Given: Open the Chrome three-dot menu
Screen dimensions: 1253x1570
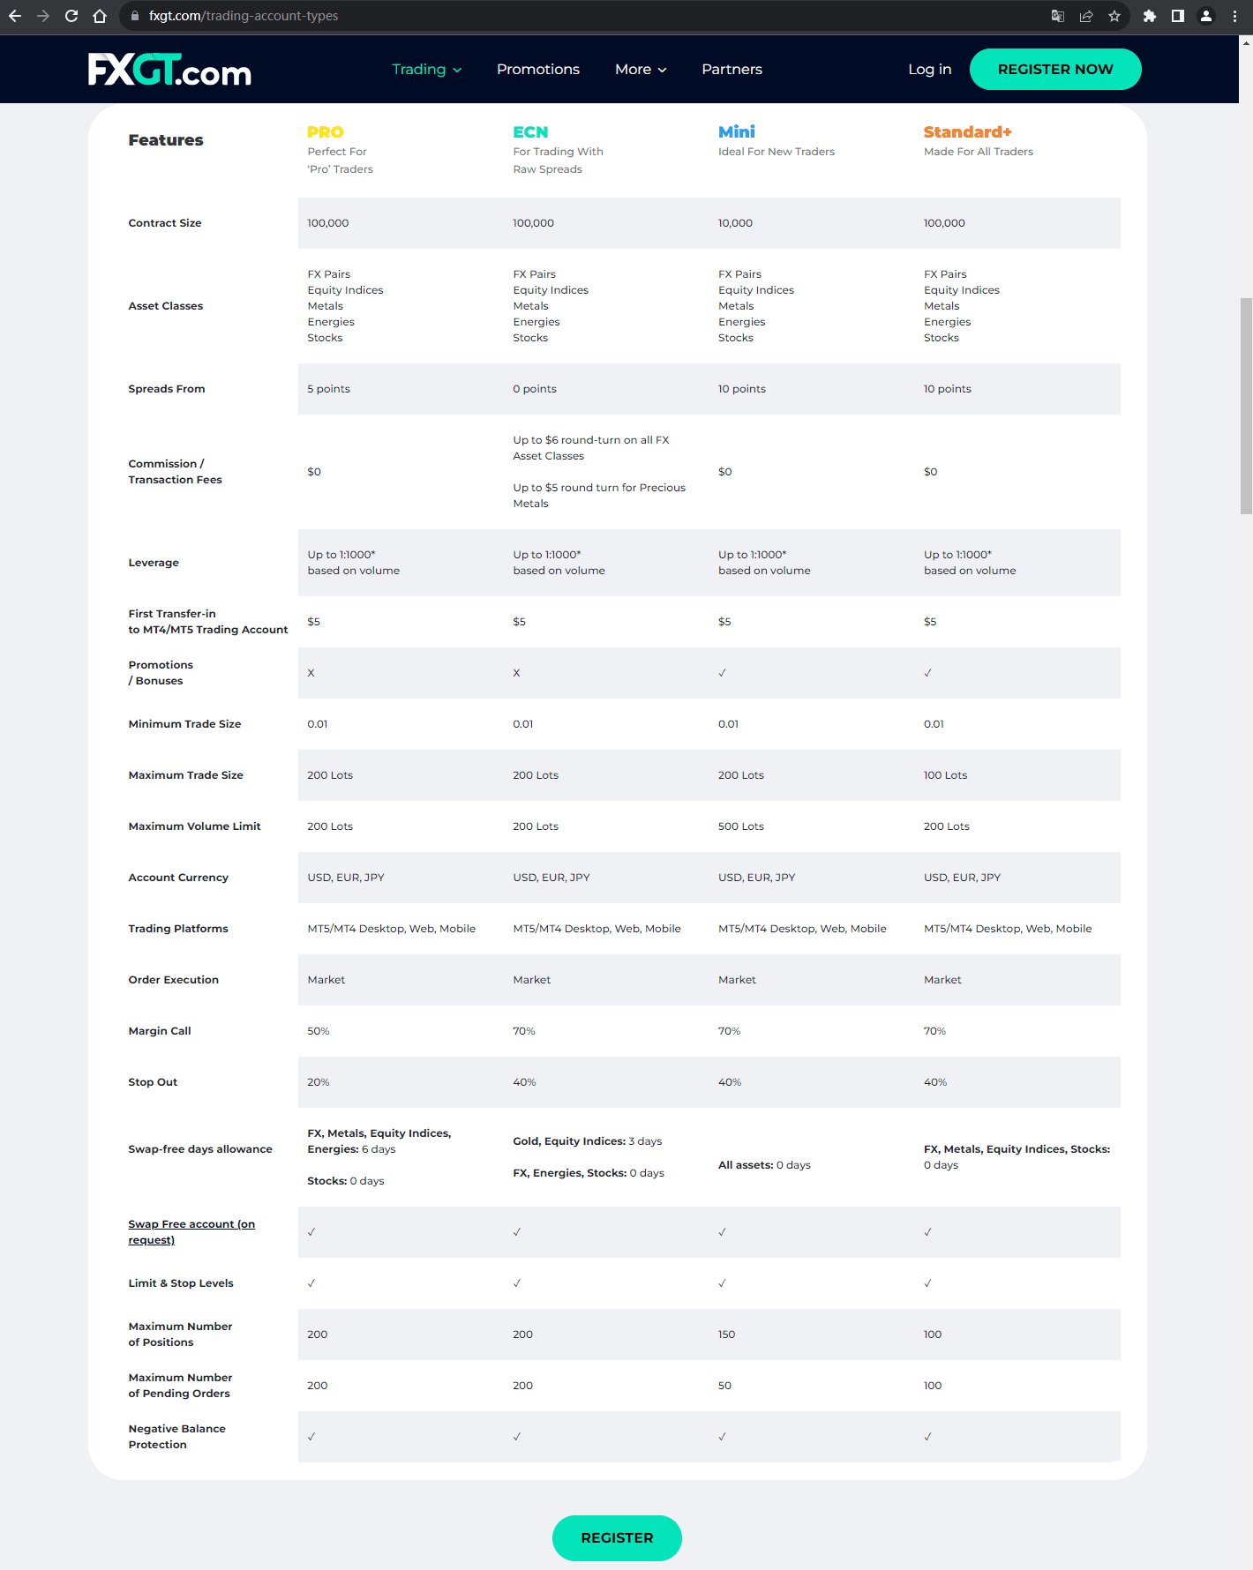Looking at the screenshot, I should pos(1234,16).
